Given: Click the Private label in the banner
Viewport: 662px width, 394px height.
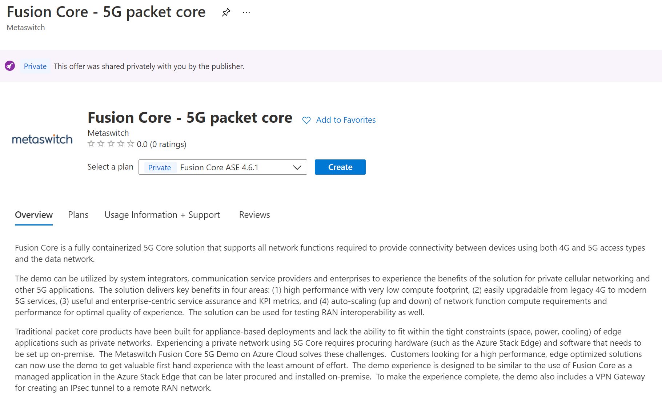Looking at the screenshot, I should coord(35,66).
